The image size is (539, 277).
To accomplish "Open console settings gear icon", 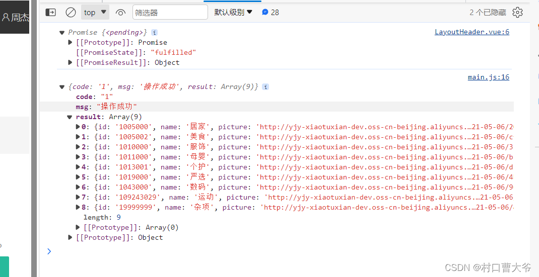I will pos(517,13).
